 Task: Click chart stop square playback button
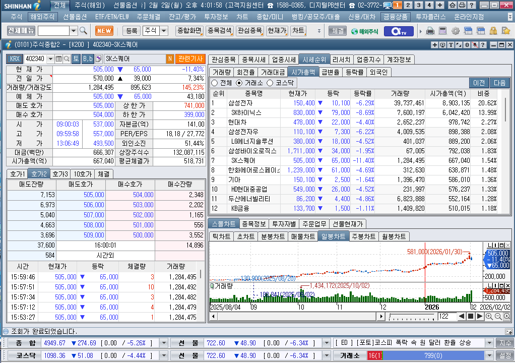pos(470,316)
